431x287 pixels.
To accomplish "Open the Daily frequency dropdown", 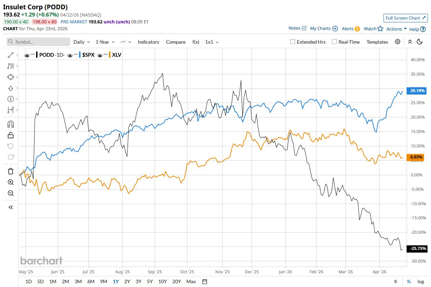I will [82, 42].
